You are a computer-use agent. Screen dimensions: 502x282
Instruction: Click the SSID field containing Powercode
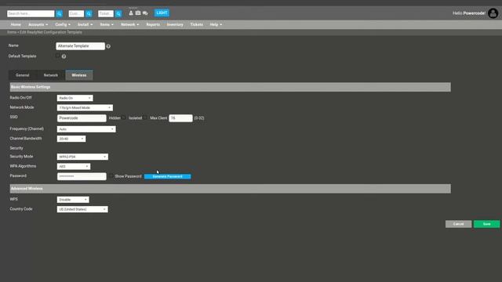[82, 118]
